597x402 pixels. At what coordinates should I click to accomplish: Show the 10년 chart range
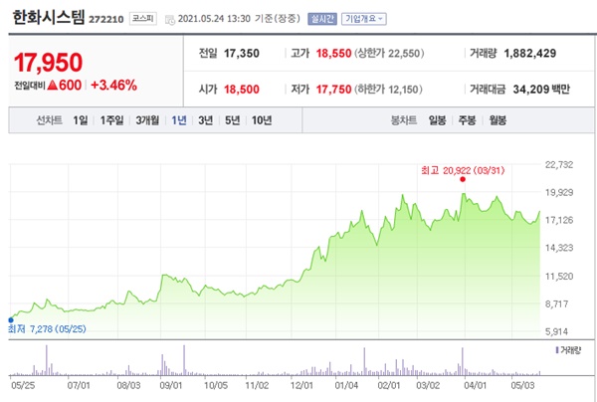pyautogui.click(x=262, y=120)
